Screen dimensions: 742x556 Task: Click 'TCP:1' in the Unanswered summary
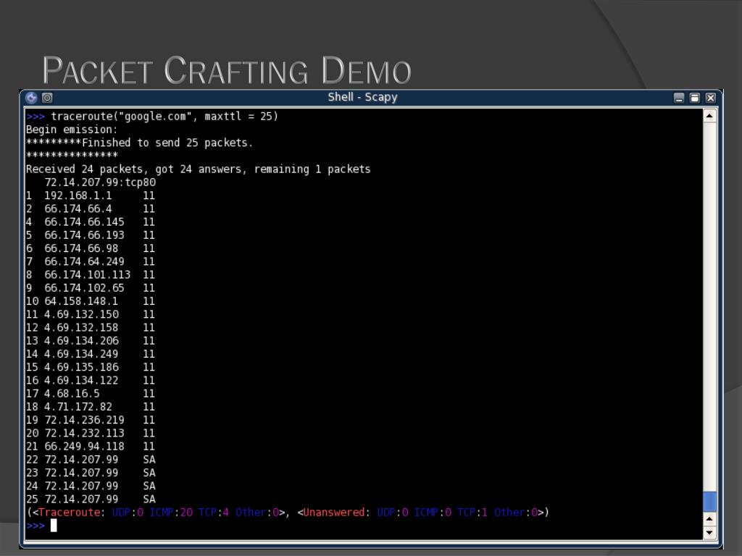pyautogui.click(x=472, y=513)
